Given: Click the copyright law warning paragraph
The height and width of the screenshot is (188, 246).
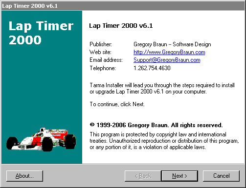Looking at the screenshot, I should click(x=164, y=141).
